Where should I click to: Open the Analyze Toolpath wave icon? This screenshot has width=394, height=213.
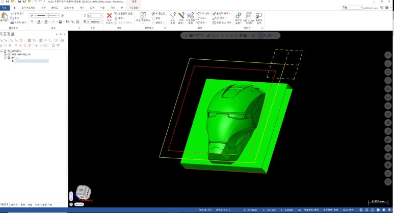190,16
